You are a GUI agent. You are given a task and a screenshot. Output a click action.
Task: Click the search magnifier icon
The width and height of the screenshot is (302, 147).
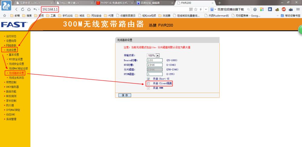coord(249,9)
